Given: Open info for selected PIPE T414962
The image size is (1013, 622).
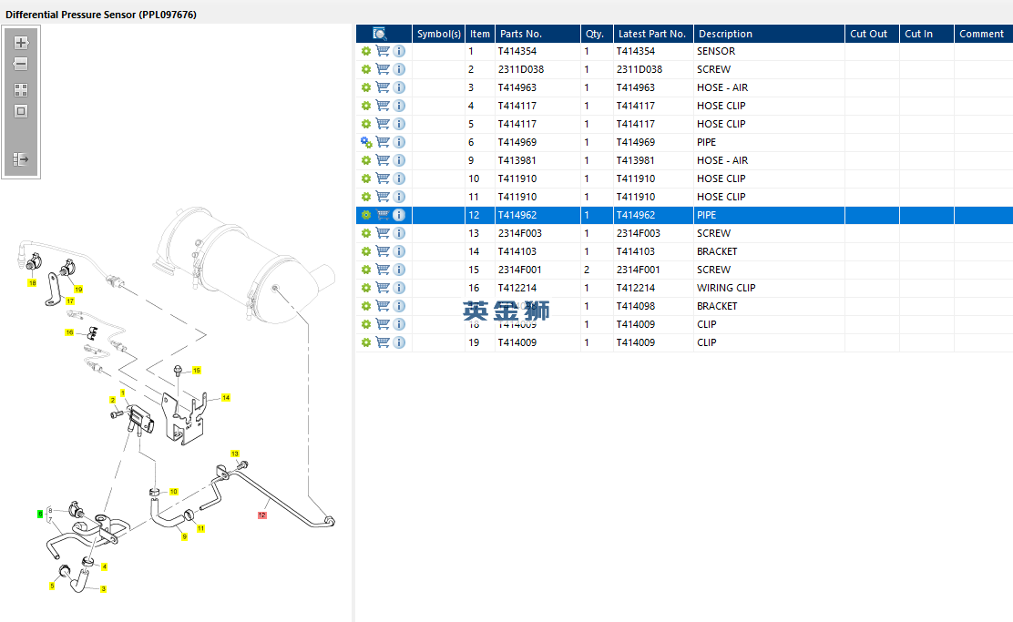Looking at the screenshot, I should pos(399,215).
